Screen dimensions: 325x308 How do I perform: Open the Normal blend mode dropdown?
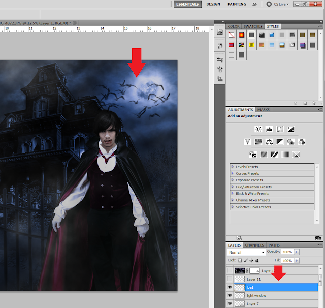246,252
